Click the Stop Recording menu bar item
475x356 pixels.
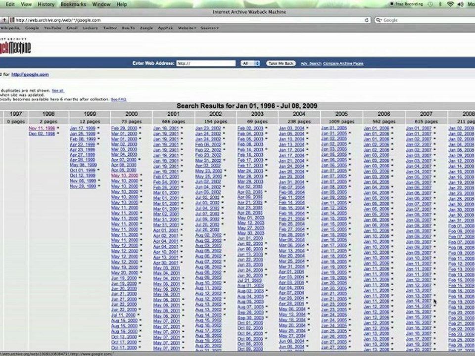click(x=406, y=4)
